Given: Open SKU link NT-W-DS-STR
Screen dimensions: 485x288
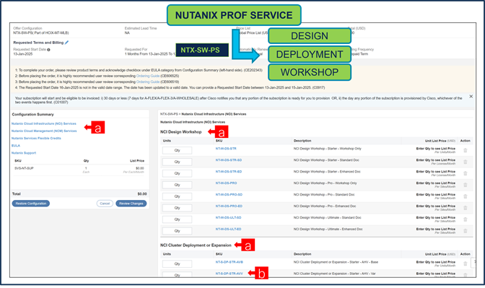Looking at the screenshot, I should pos(226,149).
